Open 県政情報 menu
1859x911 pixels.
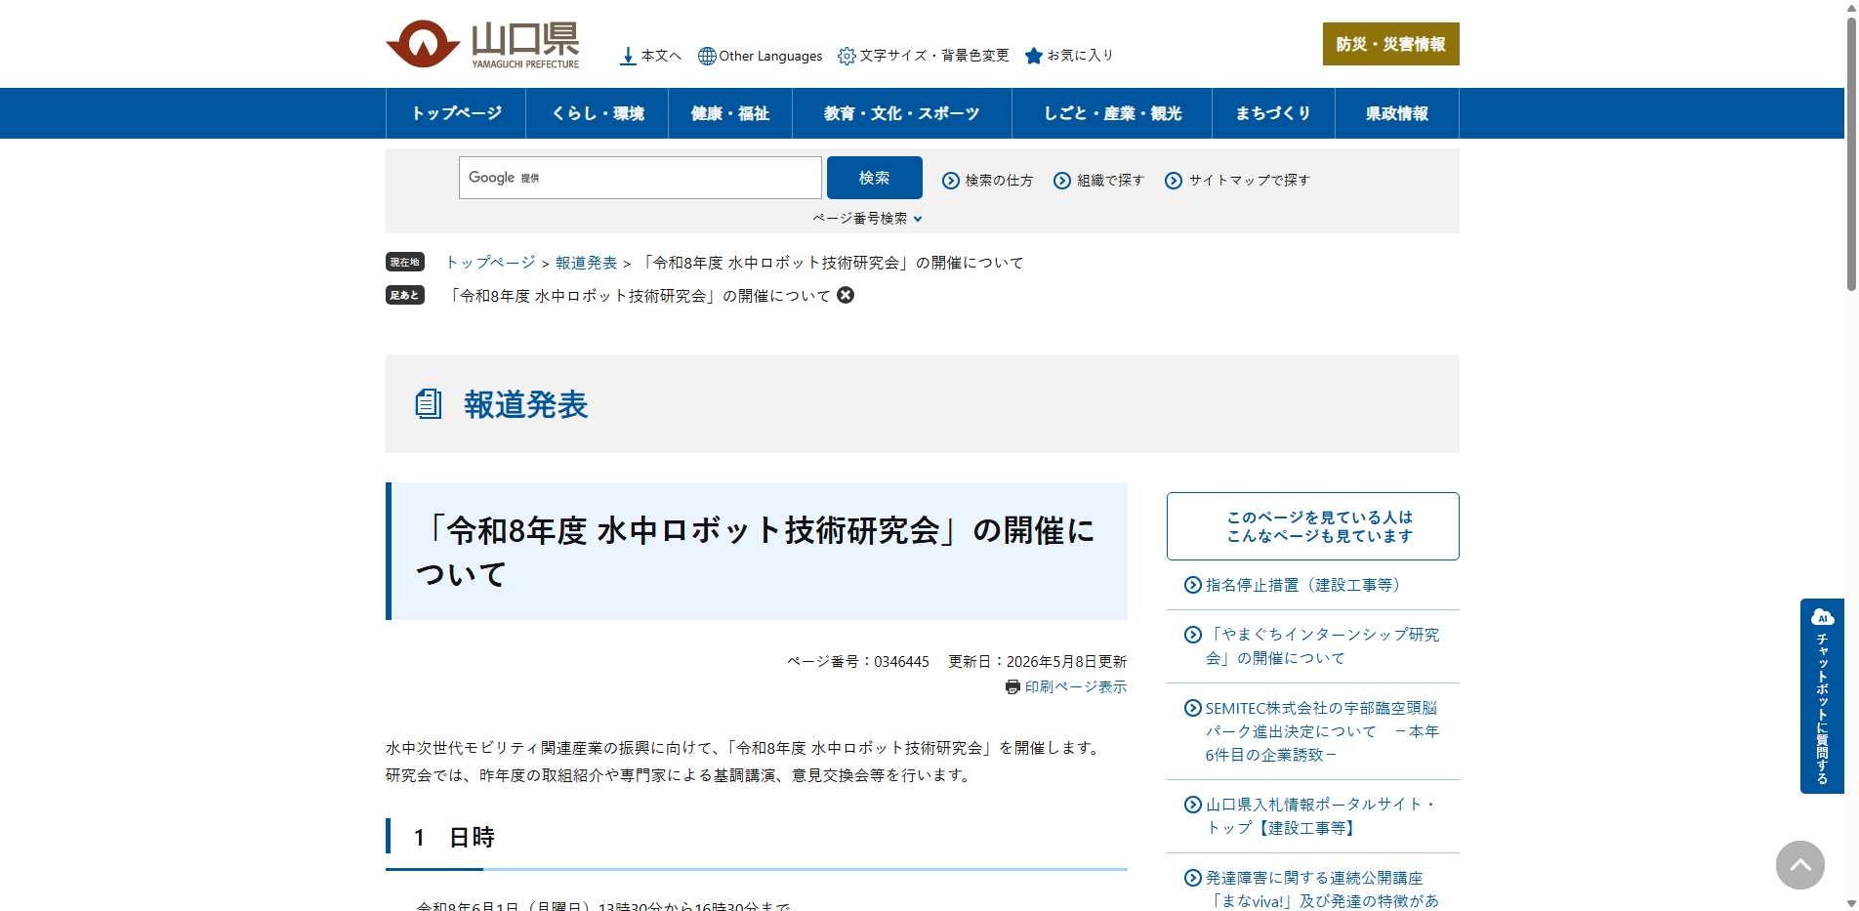click(x=1397, y=113)
